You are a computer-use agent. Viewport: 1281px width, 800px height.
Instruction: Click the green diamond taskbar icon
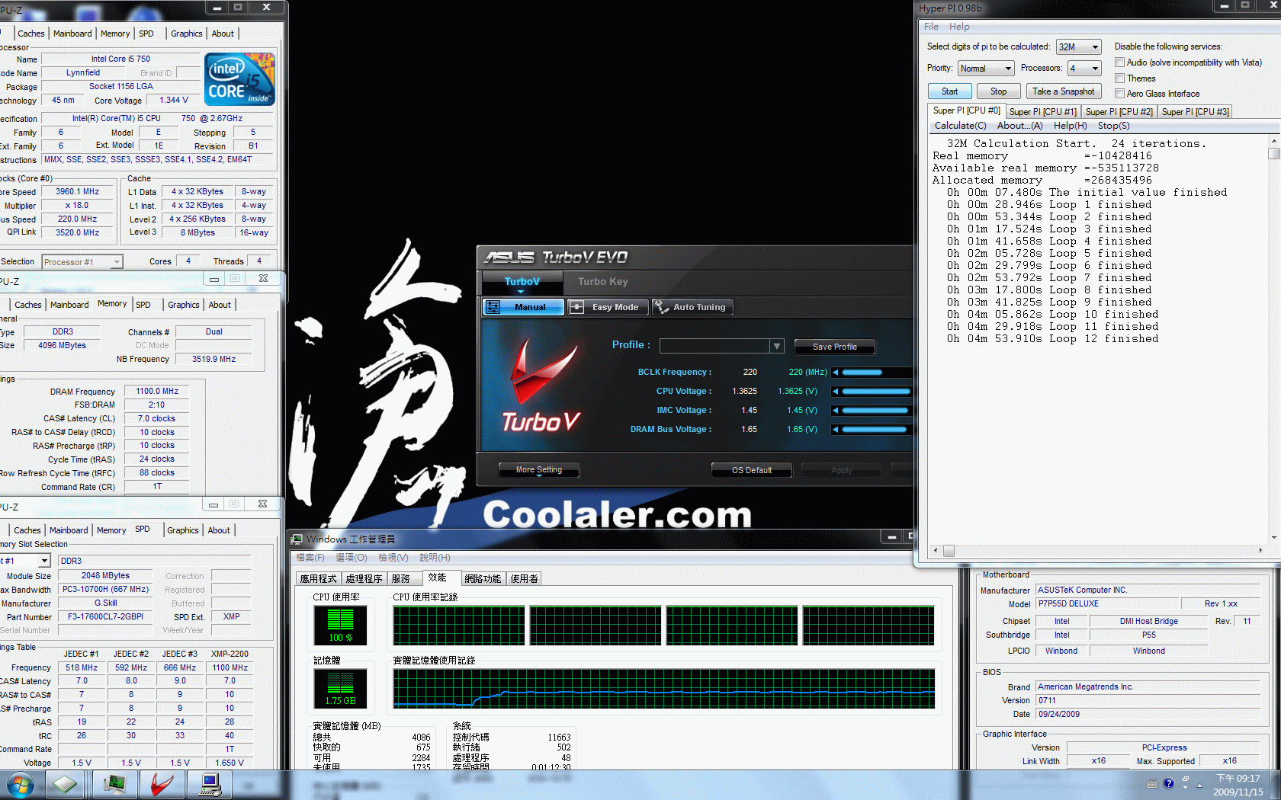click(x=65, y=784)
